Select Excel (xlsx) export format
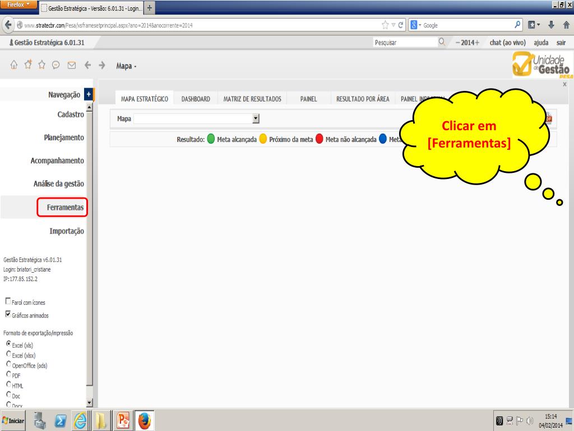This screenshot has height=431, width=574. [8, 354]
